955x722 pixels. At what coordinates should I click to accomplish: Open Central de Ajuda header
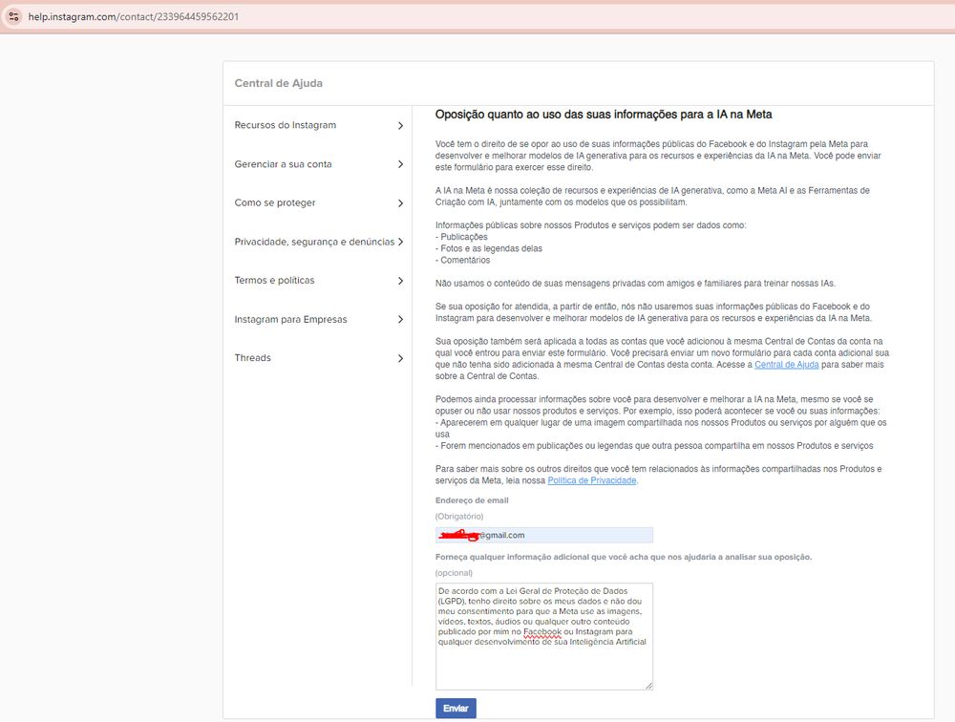278,83
